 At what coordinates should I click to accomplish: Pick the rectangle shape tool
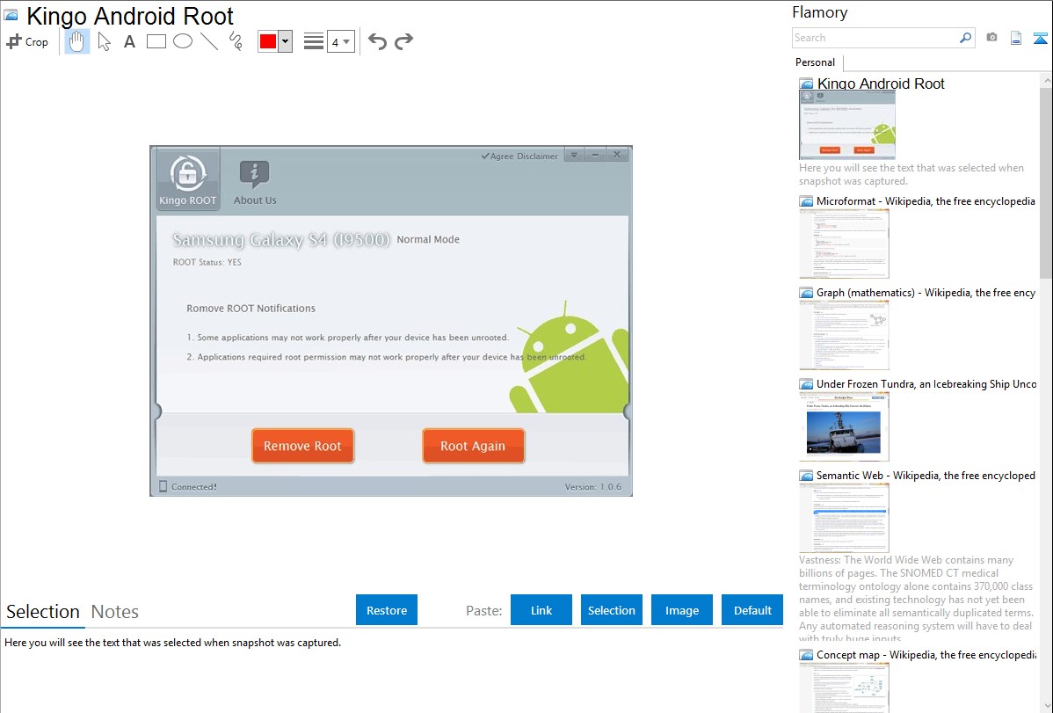click(x=156, y=41)
